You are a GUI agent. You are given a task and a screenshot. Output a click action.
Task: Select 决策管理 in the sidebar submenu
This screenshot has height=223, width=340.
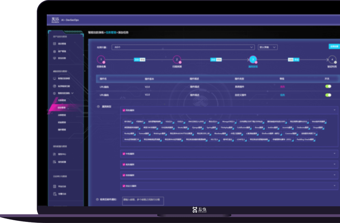[62, 115]
